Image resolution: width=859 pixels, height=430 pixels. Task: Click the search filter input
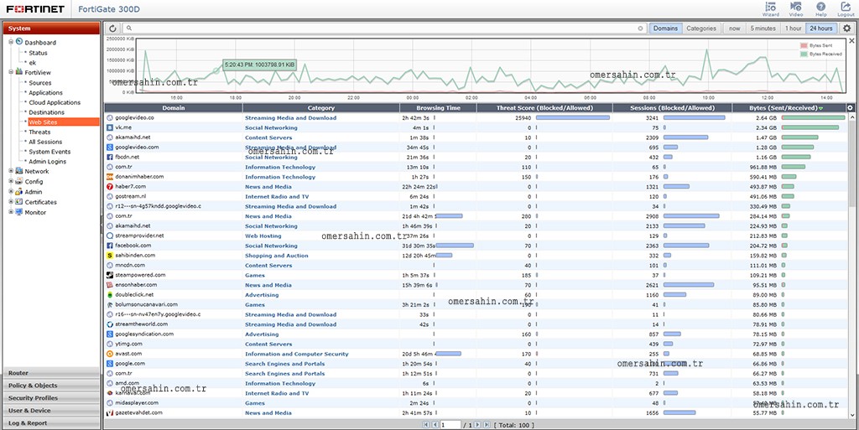click(x=383, y=28)
